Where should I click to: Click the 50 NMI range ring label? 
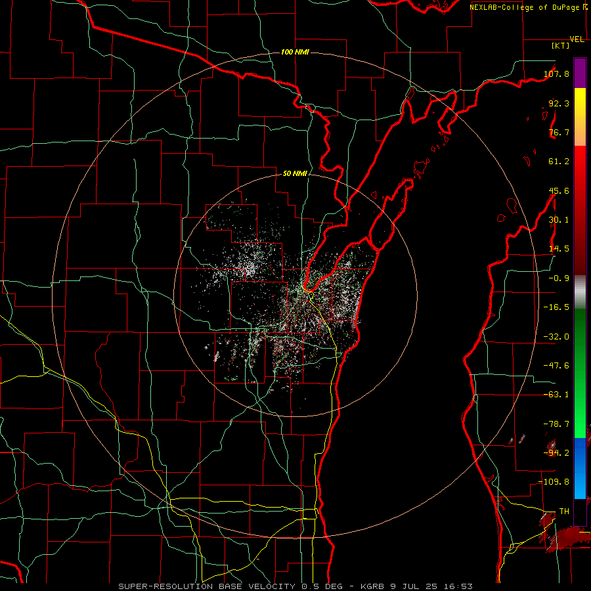click(x=295, y=173)
